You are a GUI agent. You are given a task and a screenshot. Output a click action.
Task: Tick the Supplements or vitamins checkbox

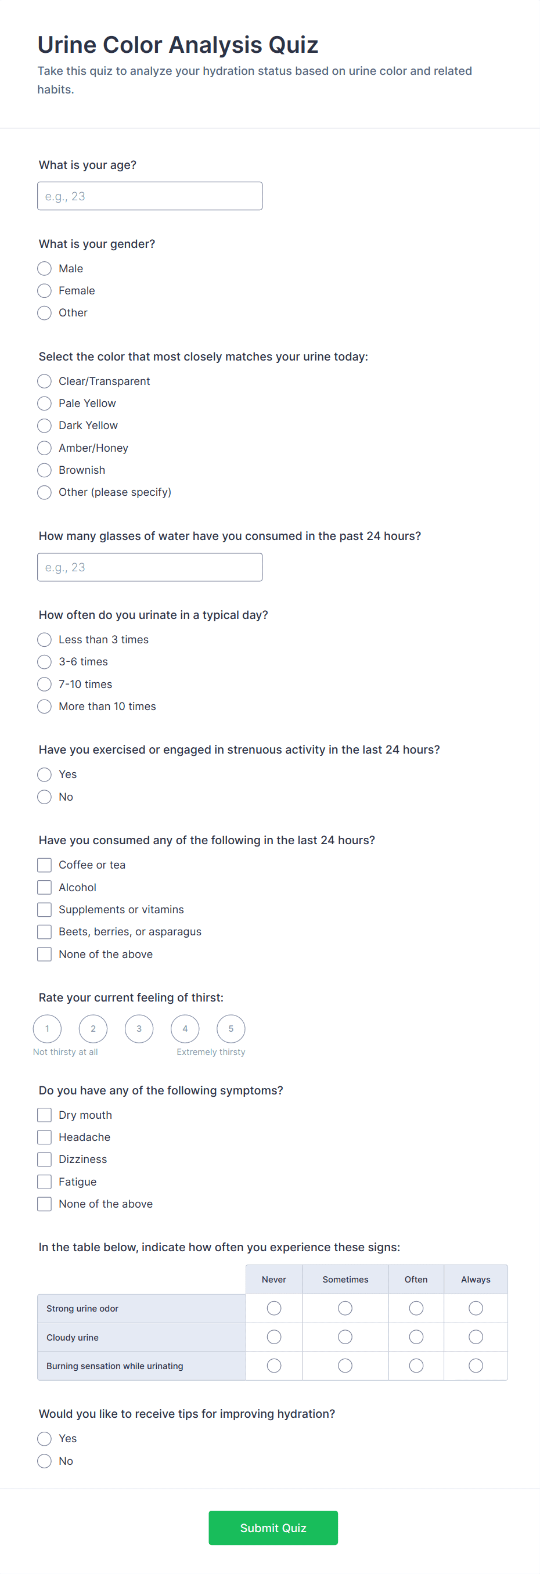[x=45, y=909]
